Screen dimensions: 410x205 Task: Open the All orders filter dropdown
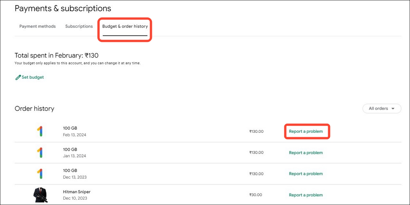tap(382, 108)
